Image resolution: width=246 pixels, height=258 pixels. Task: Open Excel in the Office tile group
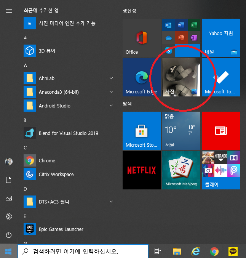[194, 25]
